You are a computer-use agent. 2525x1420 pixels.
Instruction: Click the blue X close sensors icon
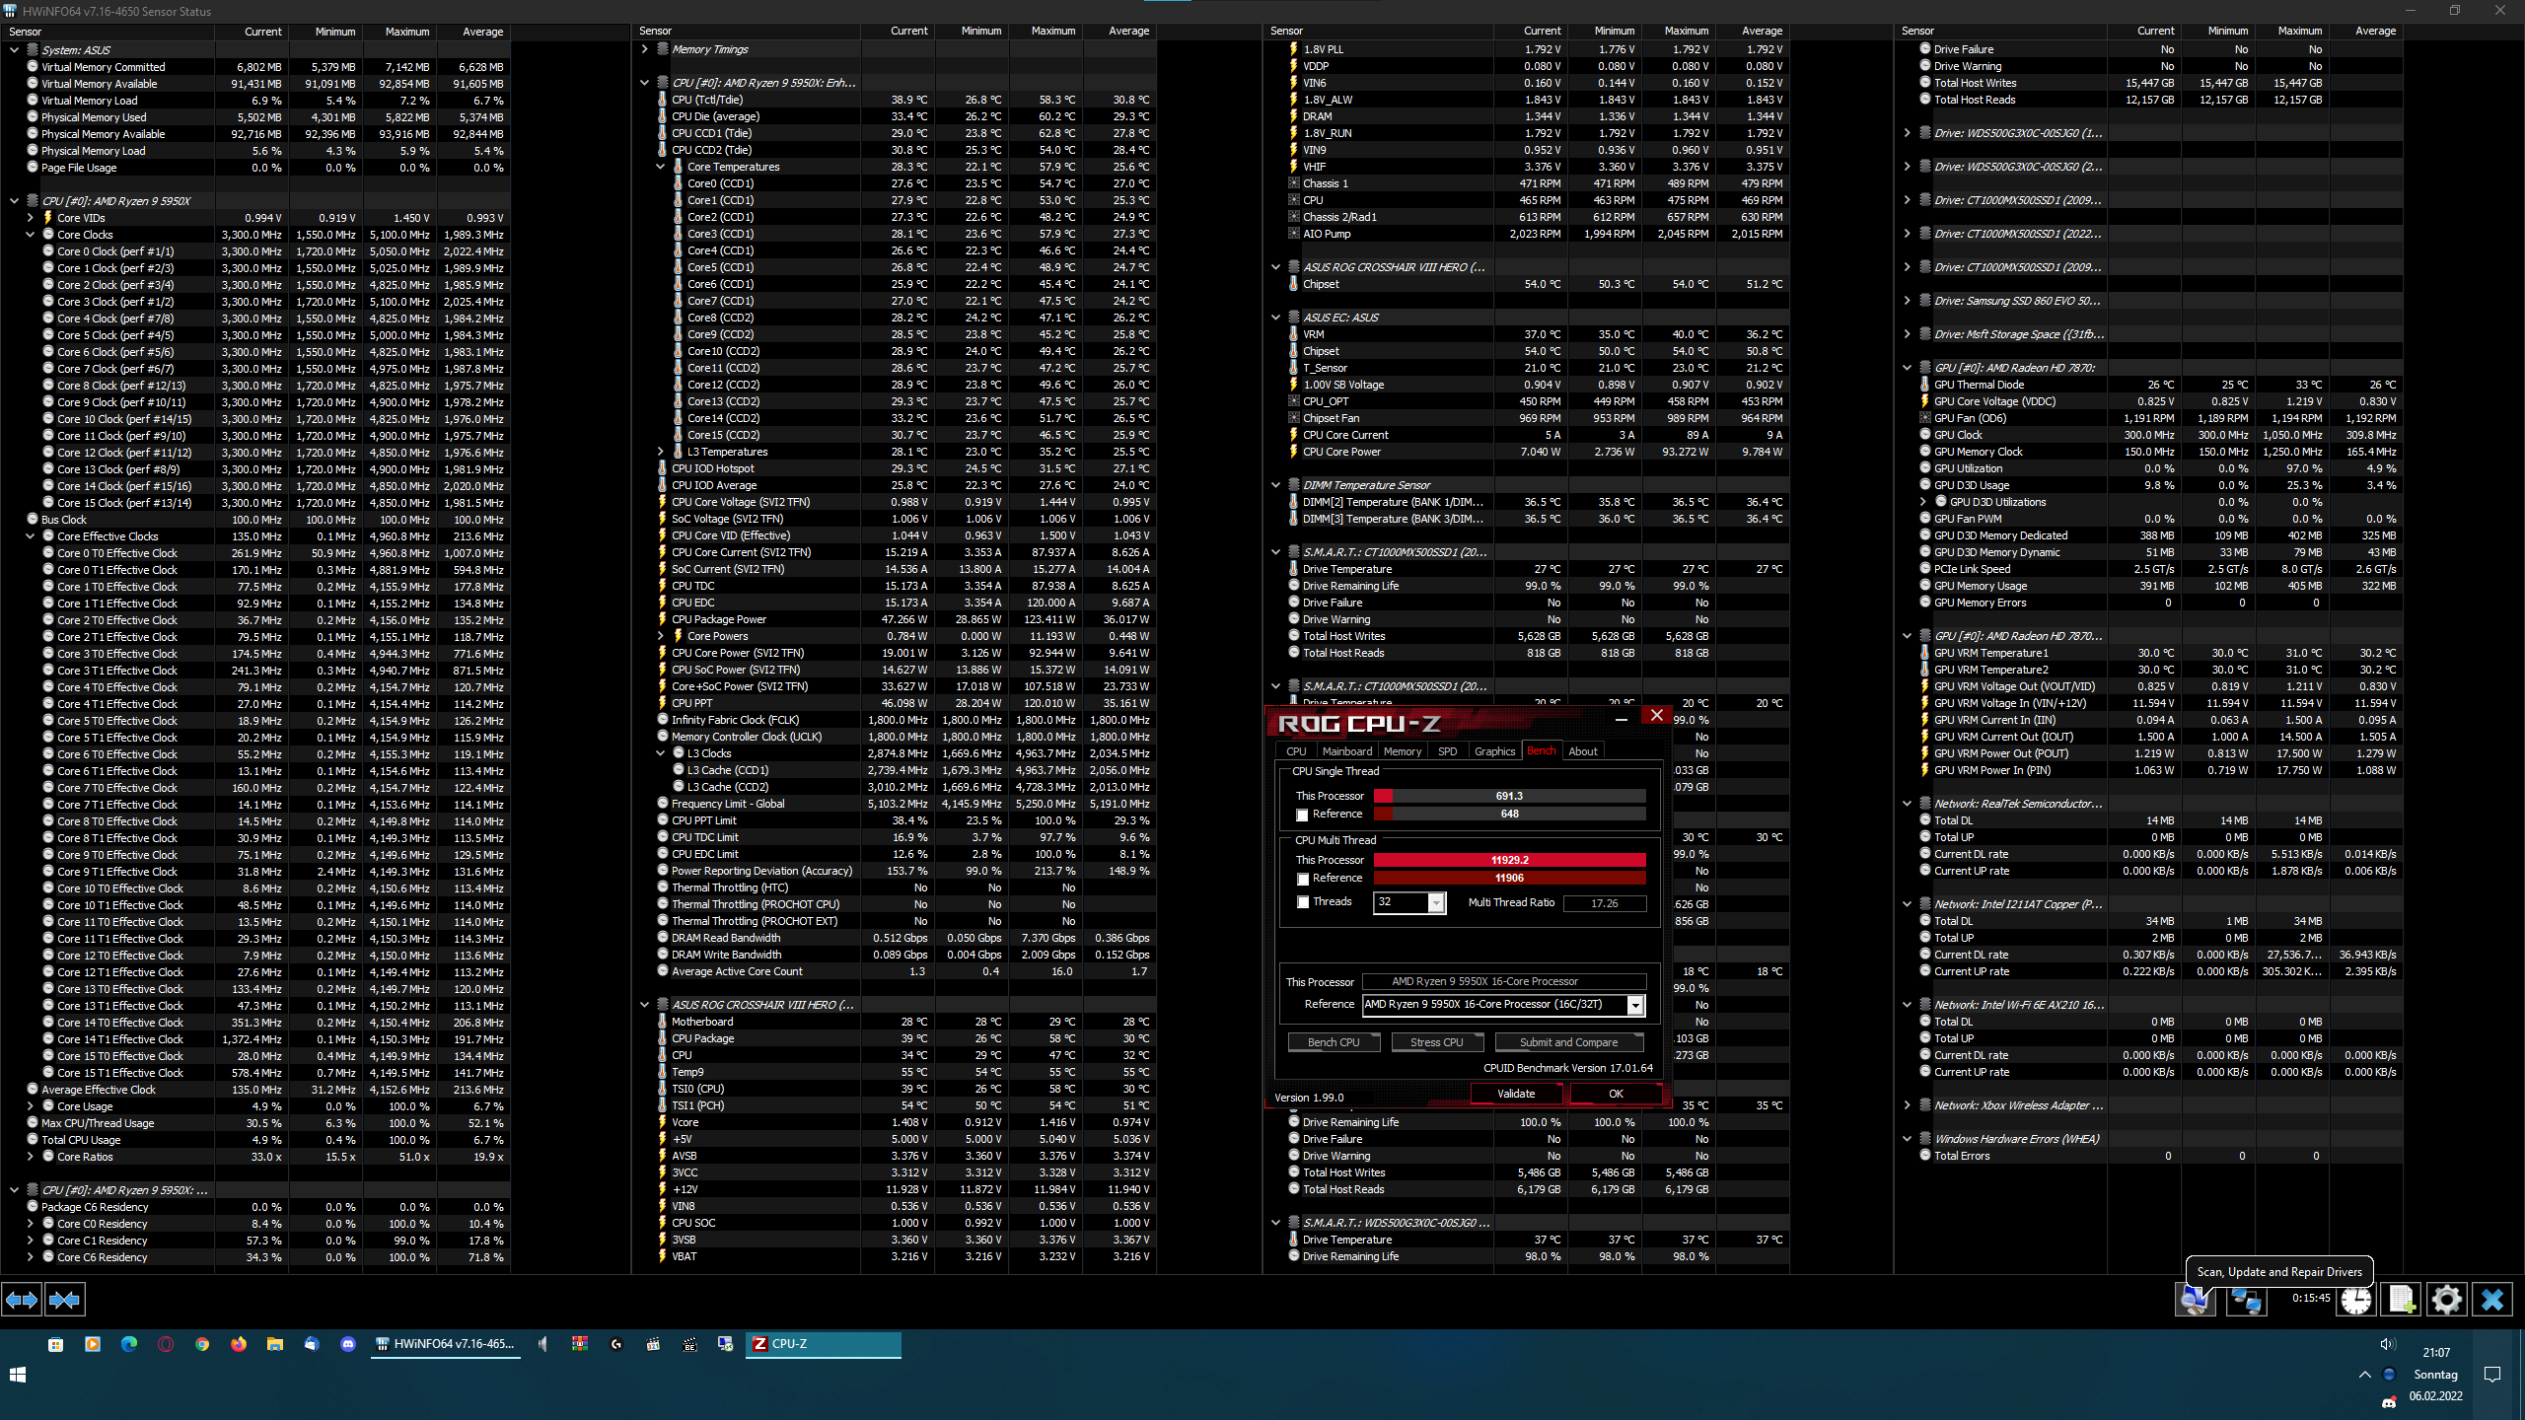coord(2492,1300)
